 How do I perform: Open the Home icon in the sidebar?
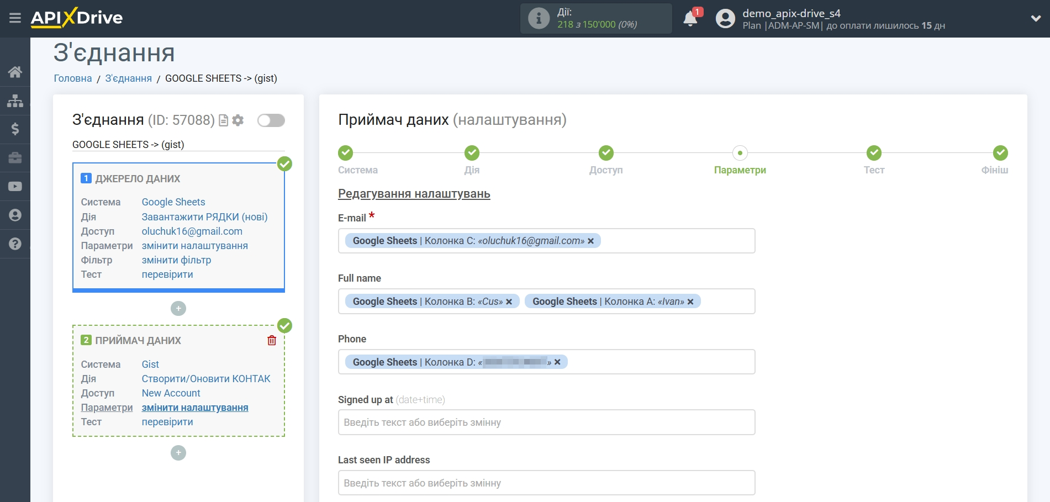click(x=15, y=72)
